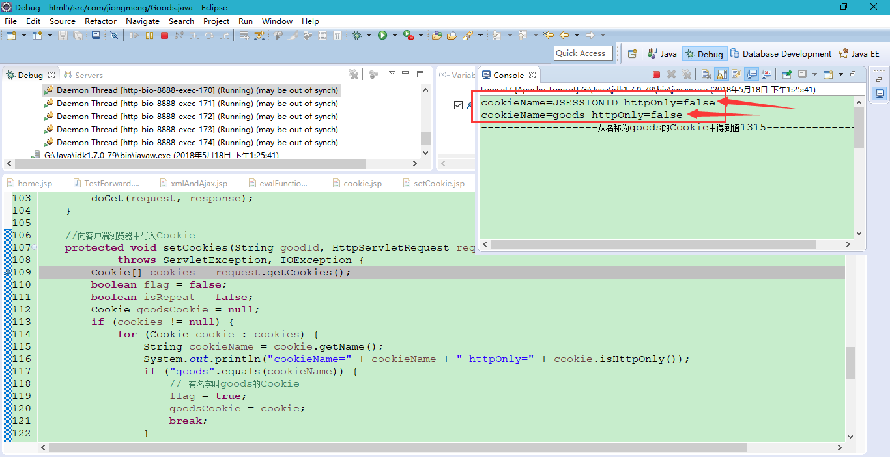The height and width of the screenshot is (457, 890).
Task: Open the Window menu
Action: pos(277,21)
